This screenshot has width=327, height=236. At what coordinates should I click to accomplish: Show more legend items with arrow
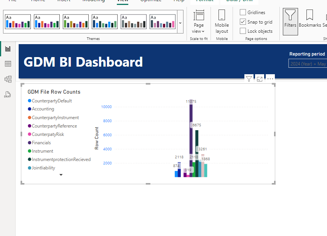coord(61,175)
